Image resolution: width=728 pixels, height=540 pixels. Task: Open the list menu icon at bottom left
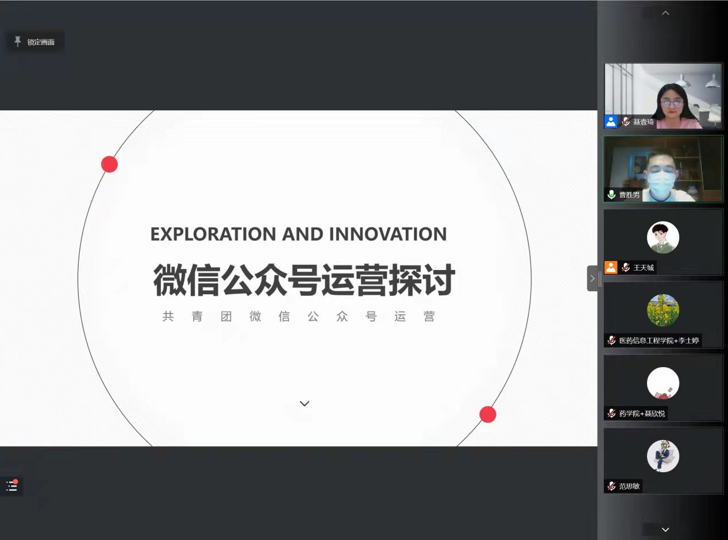(11, 486)
